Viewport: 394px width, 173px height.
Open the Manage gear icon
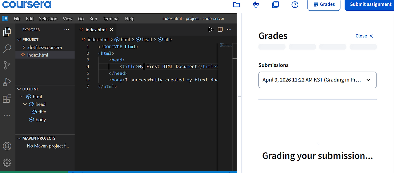pyautogui.click(x=7, y=163)
